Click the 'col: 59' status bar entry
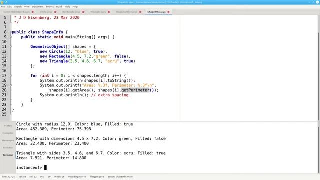The image size is (320, 180). tap(22, 177)
